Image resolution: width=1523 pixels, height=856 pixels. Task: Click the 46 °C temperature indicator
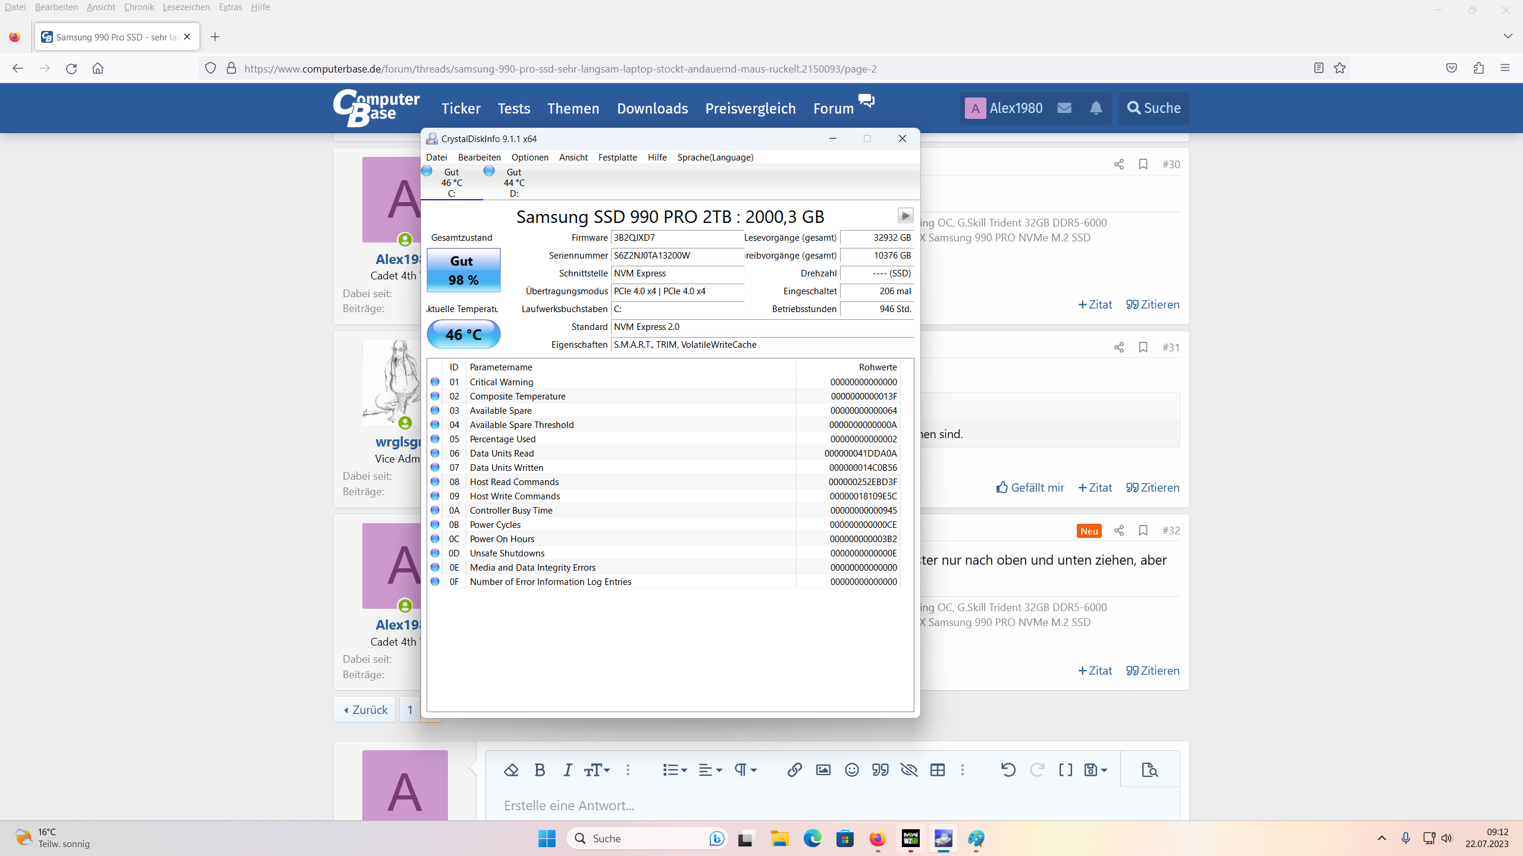463,334
